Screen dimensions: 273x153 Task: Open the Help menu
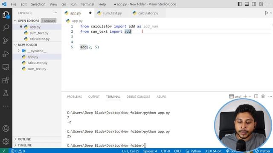pyautogui.click(x=102, y=4)
